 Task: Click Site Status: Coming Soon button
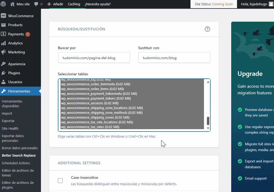point(213,4)
